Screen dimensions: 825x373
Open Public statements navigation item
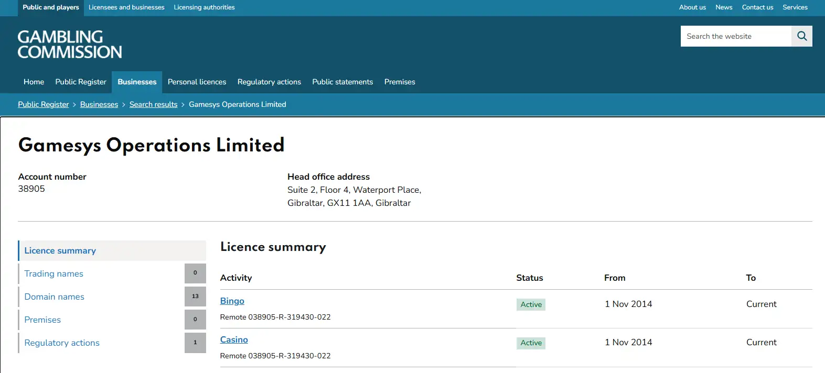(x=342, y=82)
